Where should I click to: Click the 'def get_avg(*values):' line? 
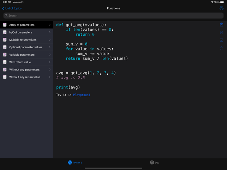point(81,25)
